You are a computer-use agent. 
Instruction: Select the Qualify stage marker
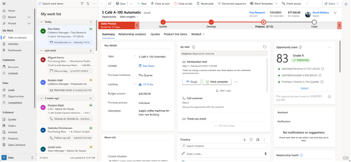pos(163,22)
